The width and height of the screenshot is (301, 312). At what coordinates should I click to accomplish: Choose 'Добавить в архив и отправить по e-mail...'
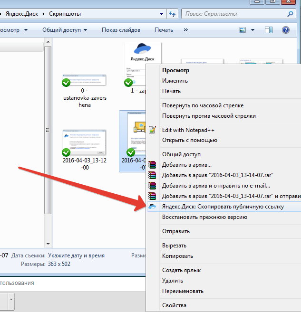224,186
